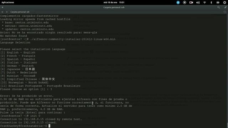The height and width of the screenshot is (128, 228).
Task: Click the '[9] Simplified Chinese' line
Action: click(27, 79)
